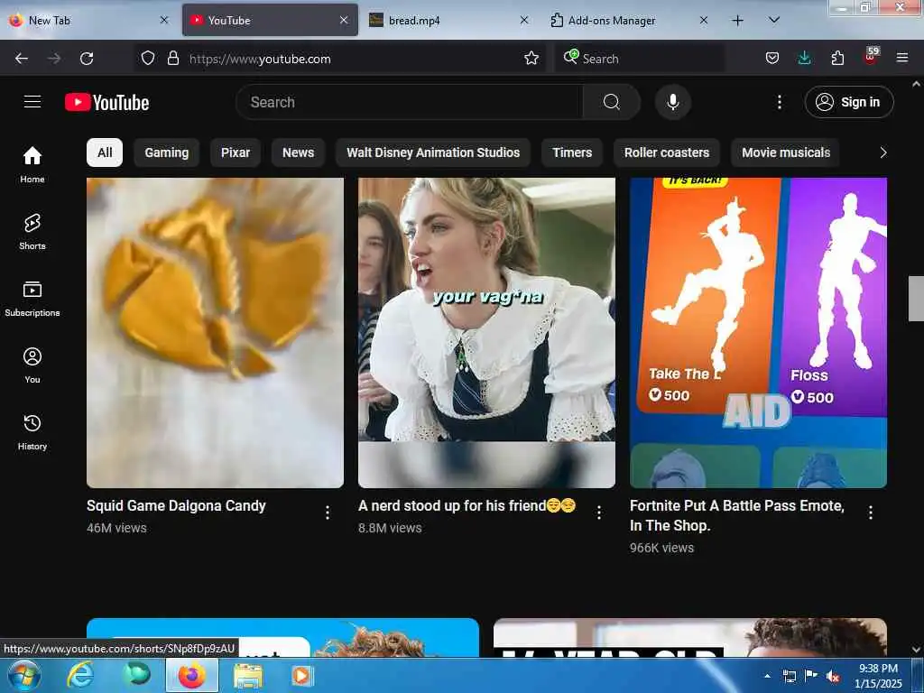The height and width of the screenshot is (693, 924).
Task: Open A nerd stood up for his friend title
Action: coord(467,505)
